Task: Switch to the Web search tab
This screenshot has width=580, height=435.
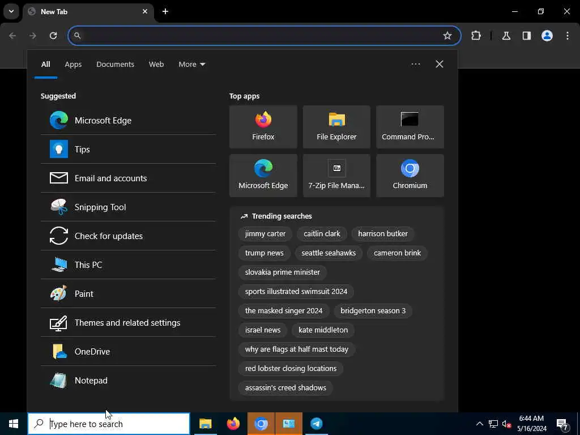Action: [x=156, y=65]
